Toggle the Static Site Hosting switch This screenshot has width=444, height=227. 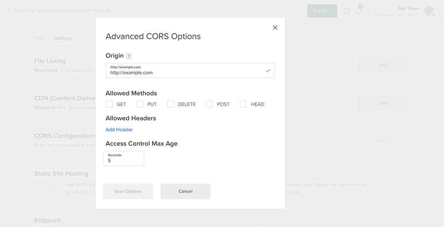point(46,187)
